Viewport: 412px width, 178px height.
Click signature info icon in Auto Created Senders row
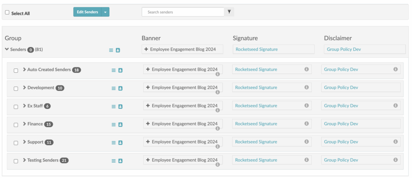306,69
